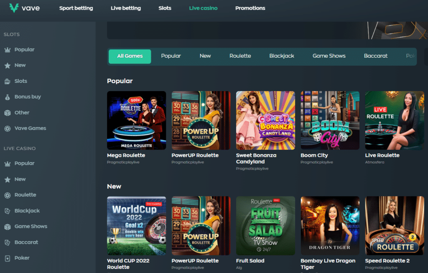Filter games by the Roulette tab
The height and width of the screenshot is (273, 428).
click(x=240, y=56)
